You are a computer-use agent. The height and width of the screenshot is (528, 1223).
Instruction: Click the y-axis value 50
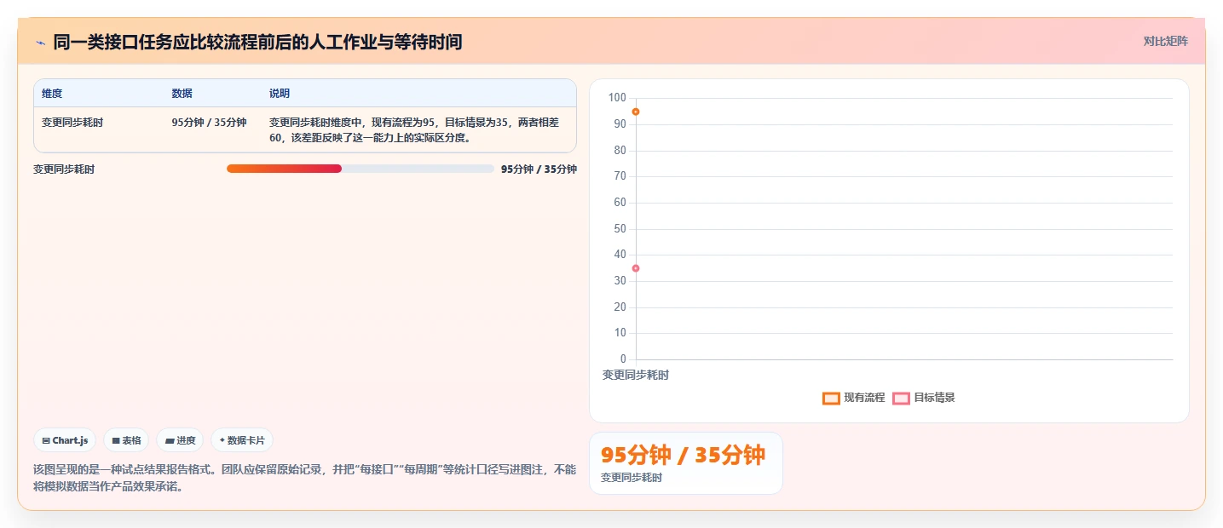(620, 228)
